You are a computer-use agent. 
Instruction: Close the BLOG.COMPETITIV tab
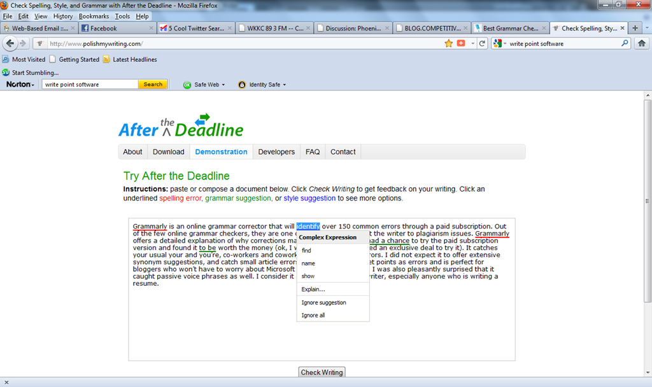tap(465, 28)
